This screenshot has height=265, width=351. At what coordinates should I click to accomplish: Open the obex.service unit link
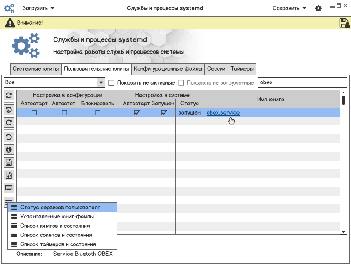[223, 113]
